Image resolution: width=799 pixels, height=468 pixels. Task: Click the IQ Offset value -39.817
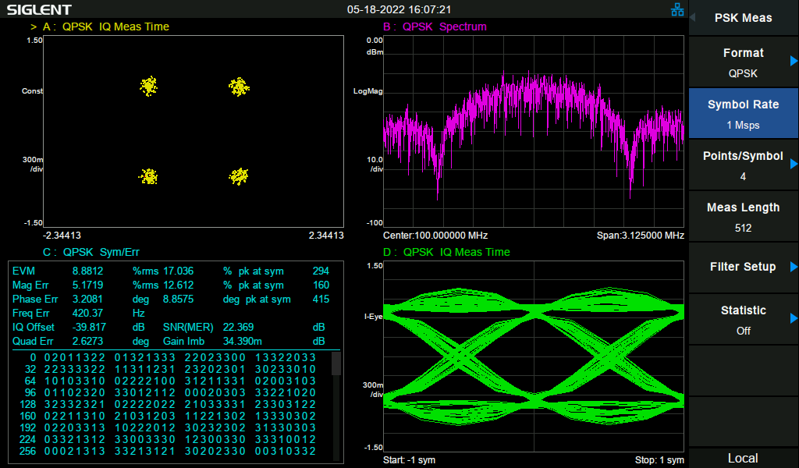click(x=89, y=328)
